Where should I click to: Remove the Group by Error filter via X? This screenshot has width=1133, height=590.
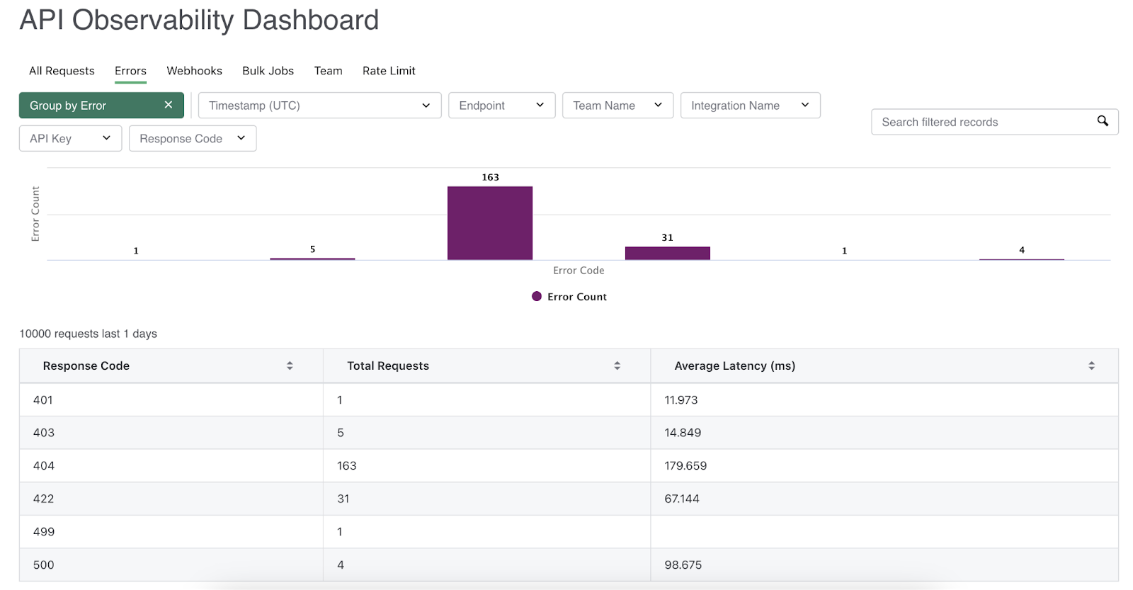tap(169, 105)
